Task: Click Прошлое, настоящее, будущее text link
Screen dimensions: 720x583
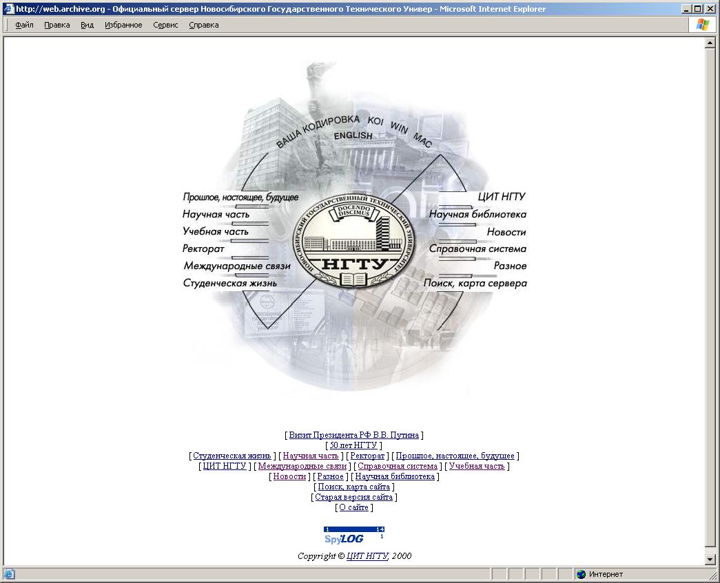Action: [455, 456]
